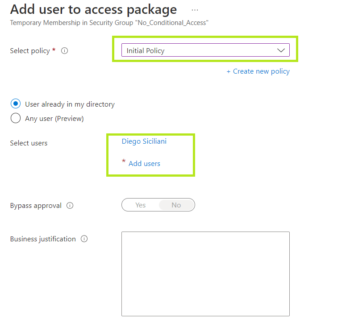Select the User already in my directory radio
The image size is (346, 323).
click(x=16, y=104)
